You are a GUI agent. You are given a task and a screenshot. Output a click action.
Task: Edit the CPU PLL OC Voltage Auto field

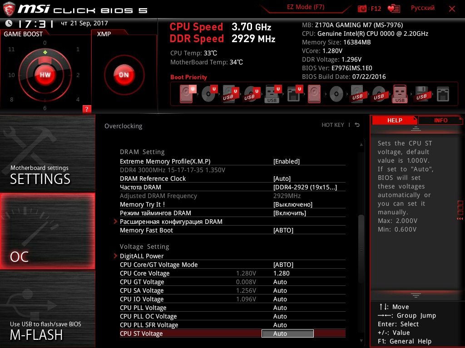(x=280, y=316)
